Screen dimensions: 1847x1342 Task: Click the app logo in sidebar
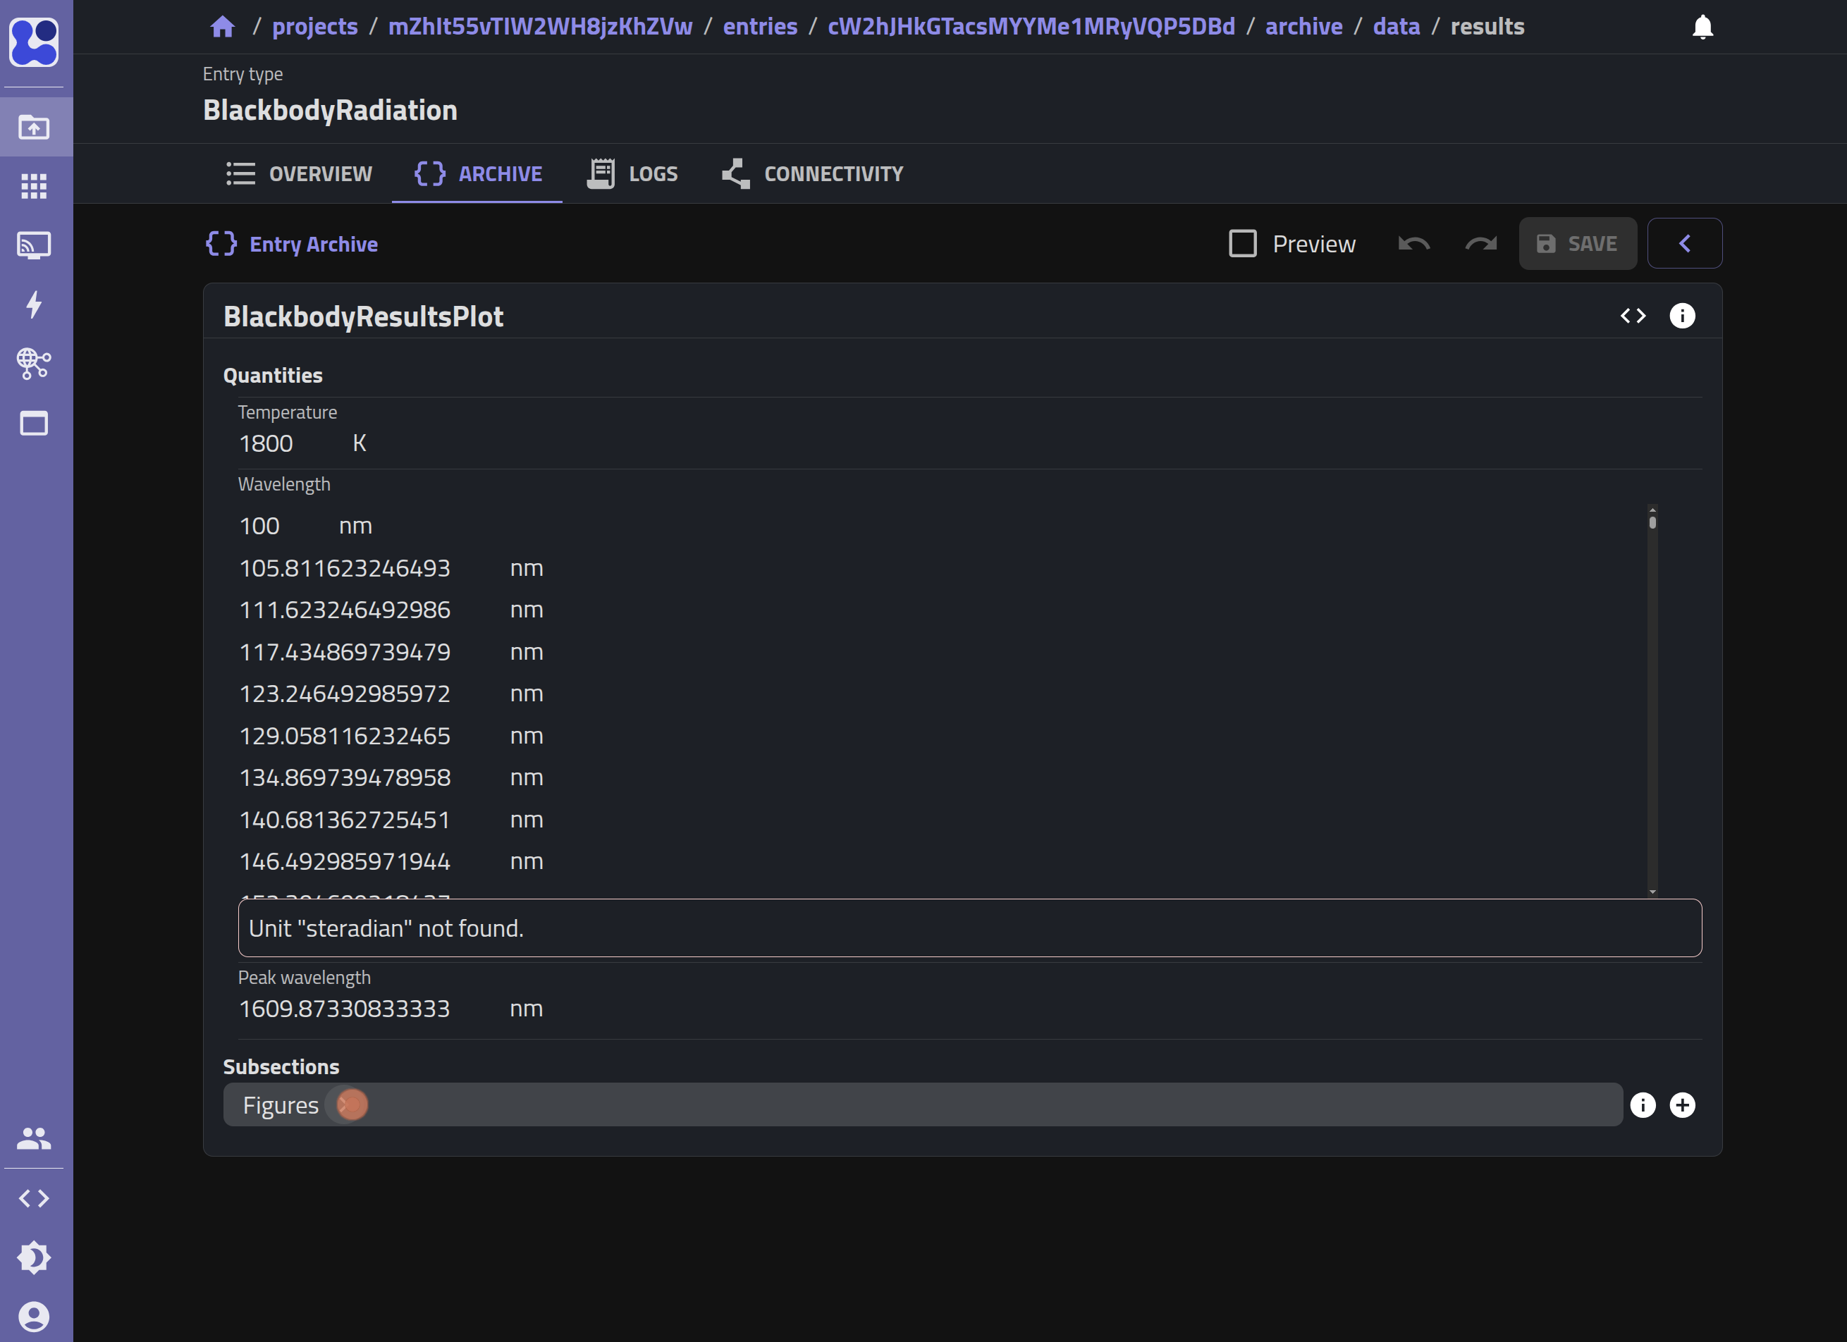(x=35, y=42)
